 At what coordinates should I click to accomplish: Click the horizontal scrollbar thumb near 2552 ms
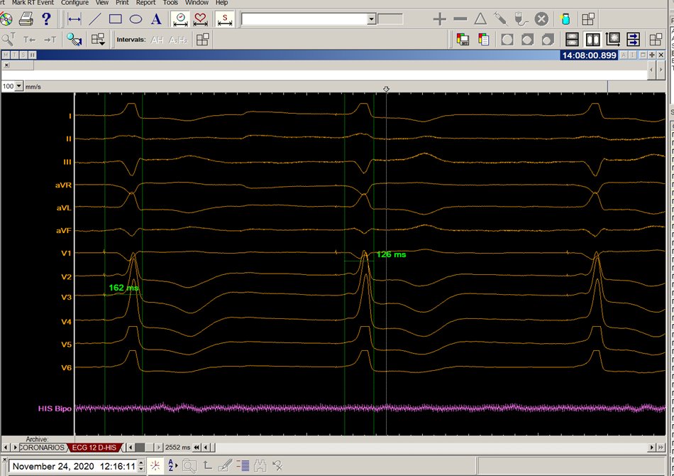pos(140,448)
